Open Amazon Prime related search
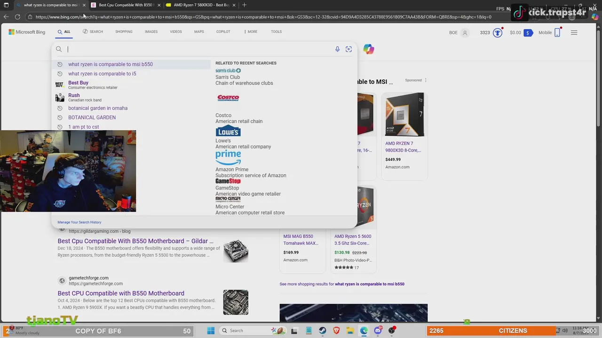 pos(251,164)
